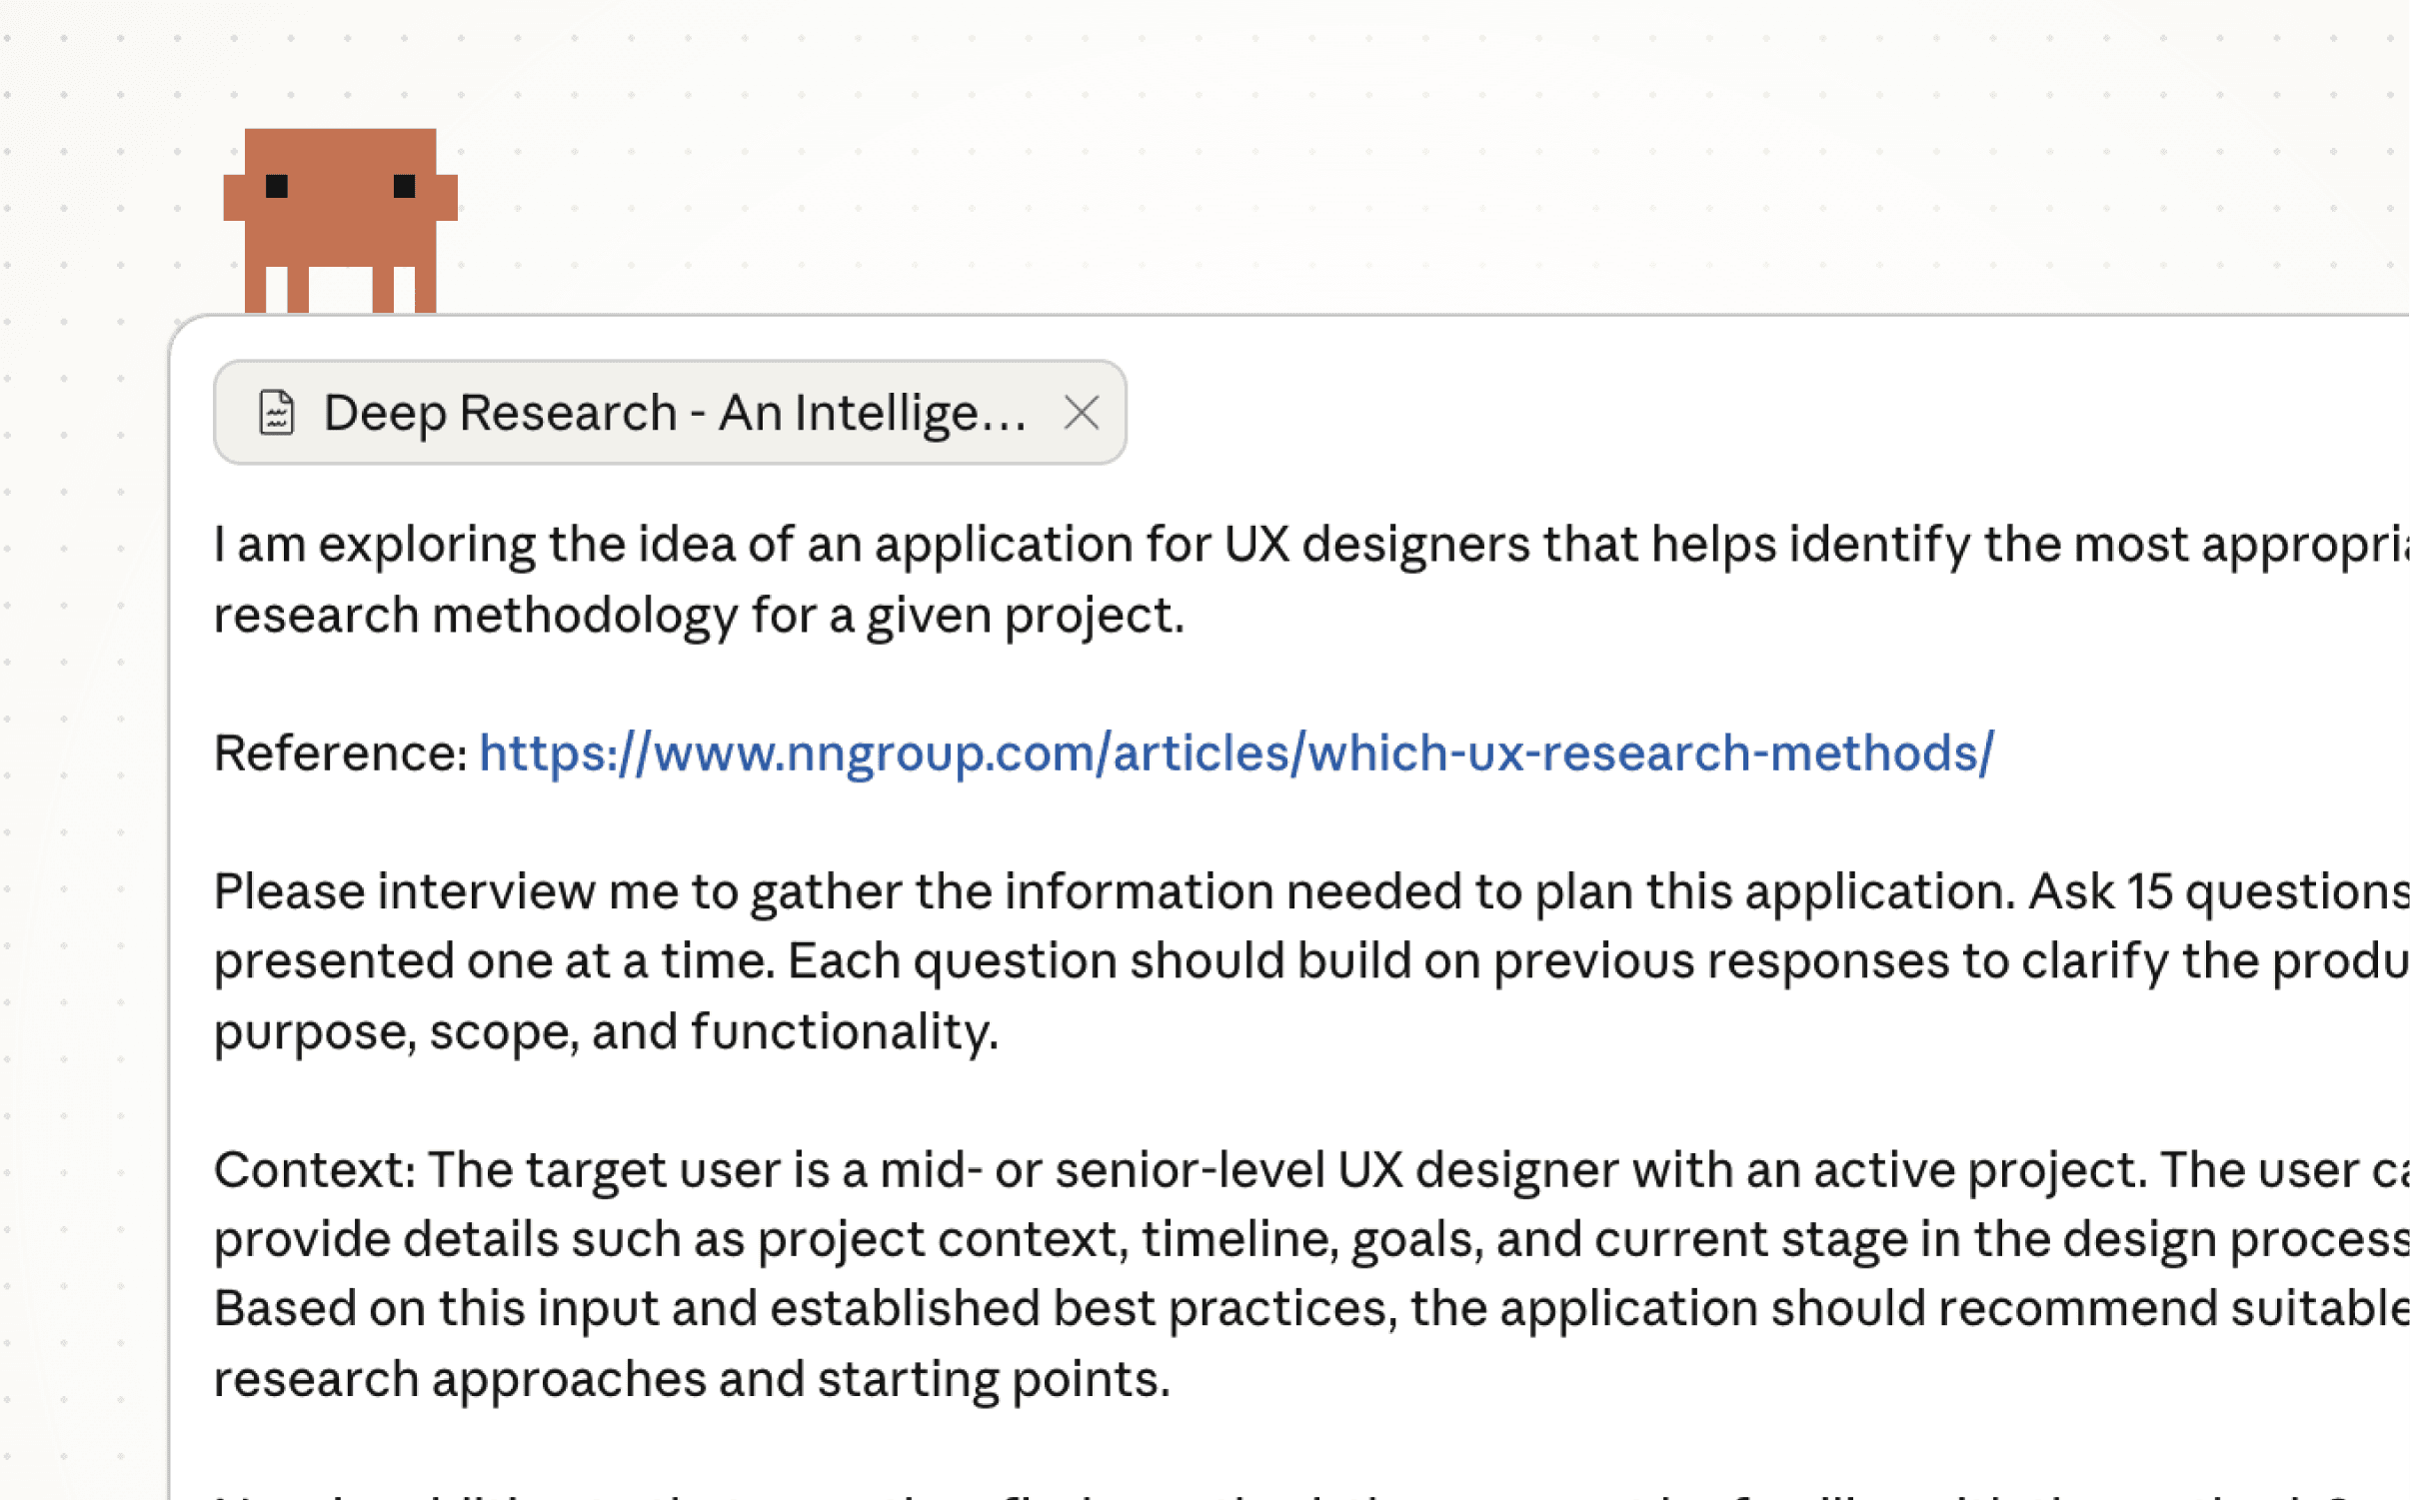Click the X on the attached document chip

click(1083, 411)
